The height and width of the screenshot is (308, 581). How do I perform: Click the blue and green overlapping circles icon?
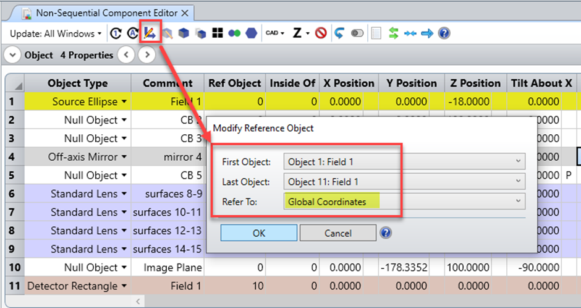click(x=234, y=33)
